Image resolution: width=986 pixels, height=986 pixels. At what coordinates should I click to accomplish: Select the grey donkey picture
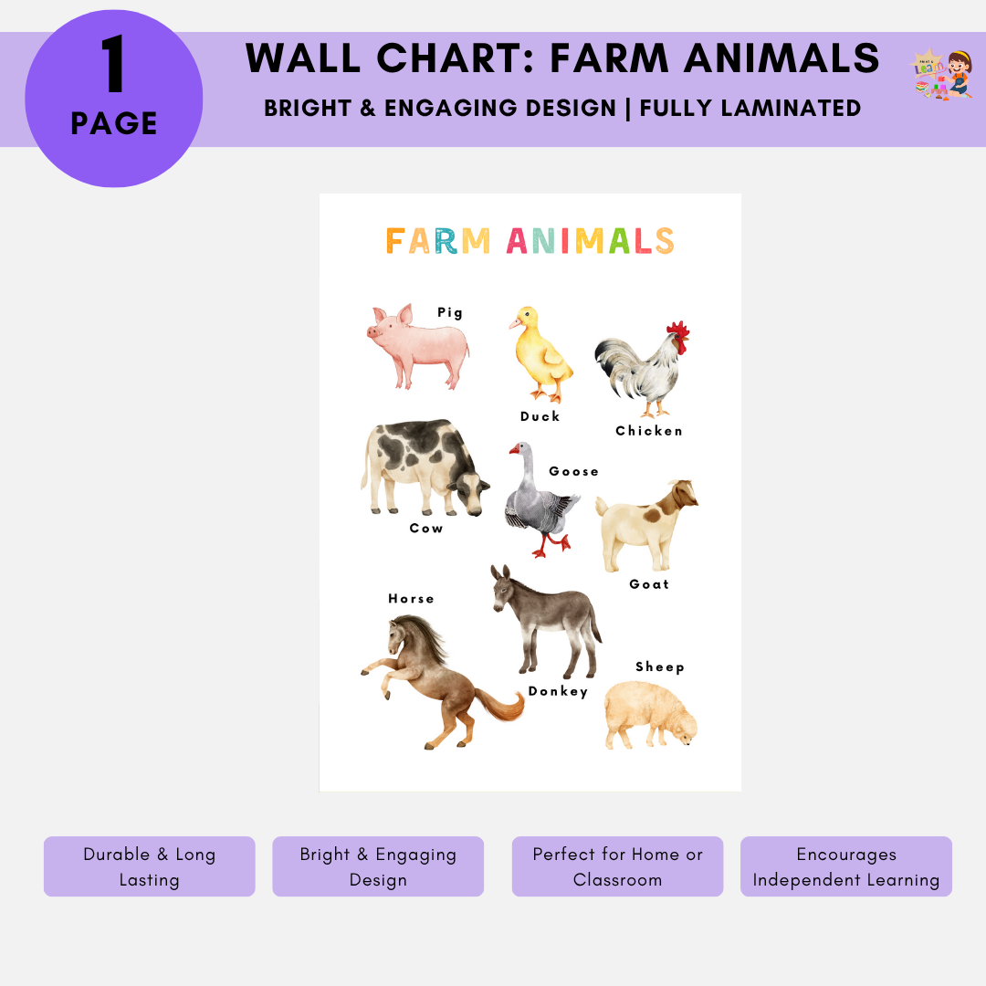coord(544,622)
